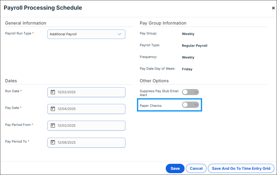
Task: Click the Pay Date calendar icon
Action: pyautogui.click(x=53, y=109)
